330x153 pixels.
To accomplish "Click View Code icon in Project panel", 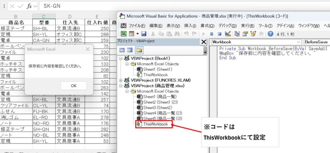I will click(122, 50).
